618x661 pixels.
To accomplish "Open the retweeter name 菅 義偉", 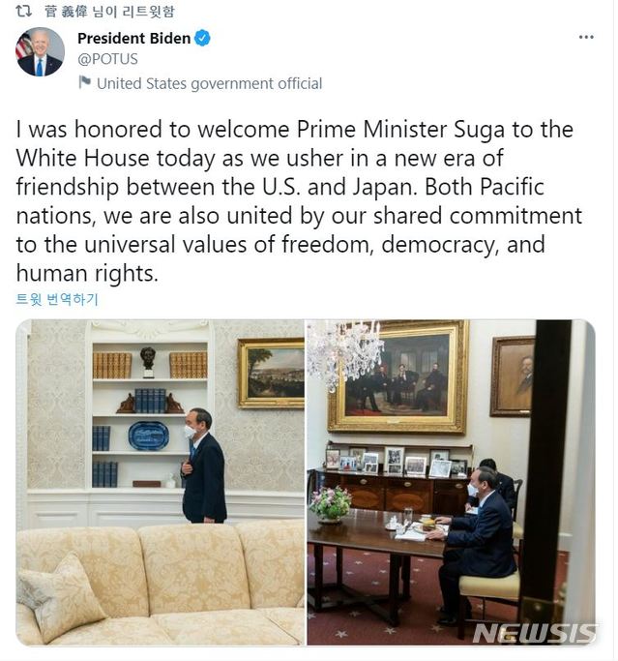I will [x=64, y=12].
